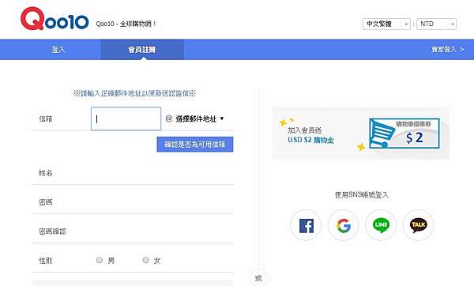
Task: Open the NTD currency dropdown
Action: click(437, 24)
